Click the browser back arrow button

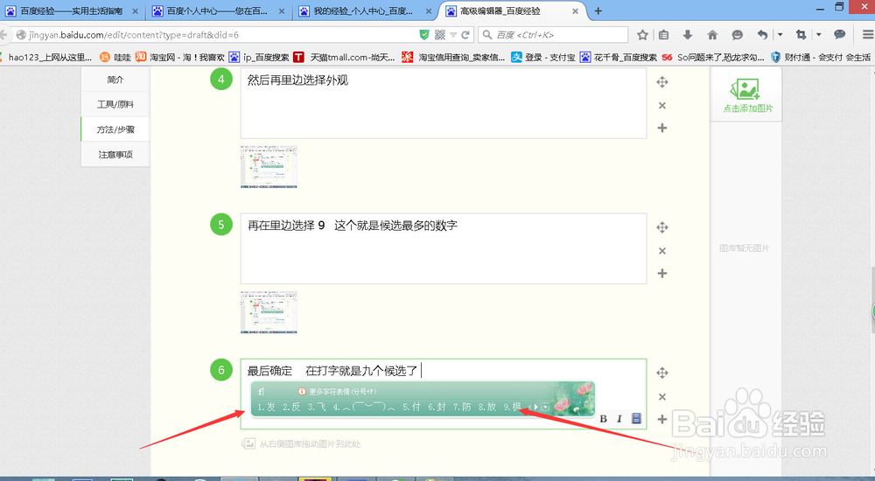4,35
